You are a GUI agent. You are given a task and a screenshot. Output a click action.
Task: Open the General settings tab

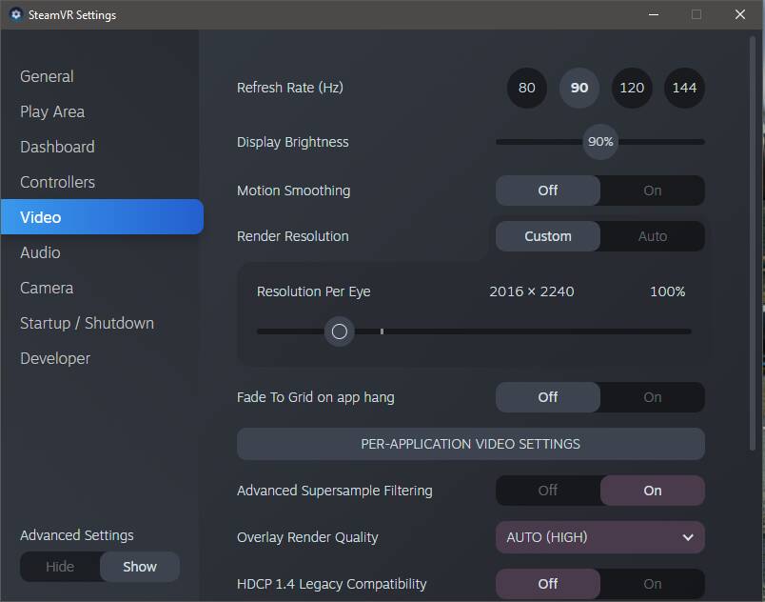click(47, 76)
